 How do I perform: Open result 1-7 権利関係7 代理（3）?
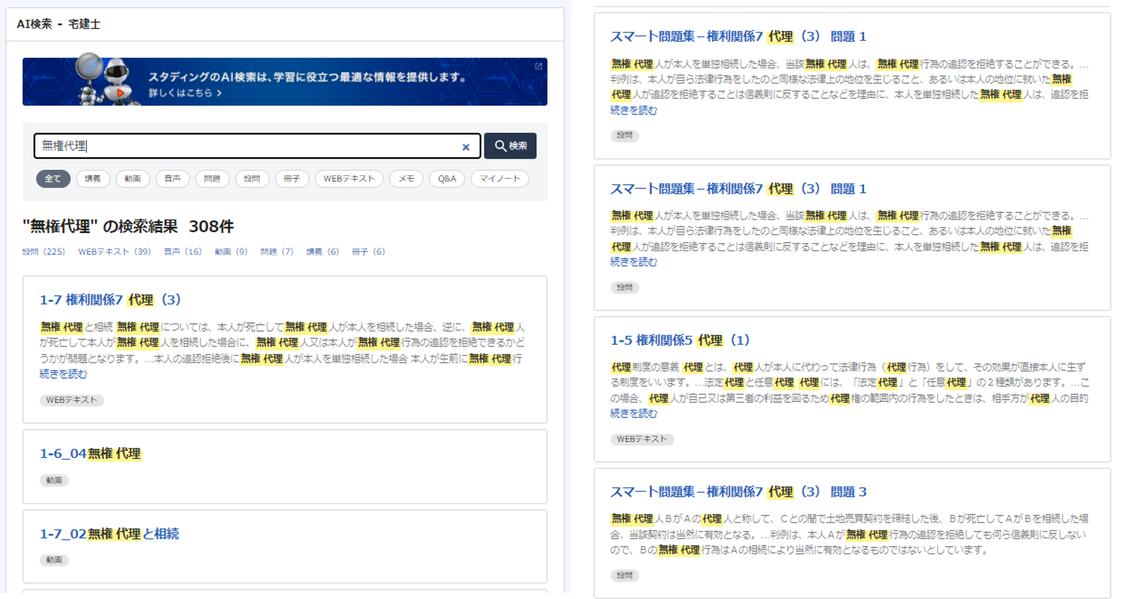pos(110,299)
